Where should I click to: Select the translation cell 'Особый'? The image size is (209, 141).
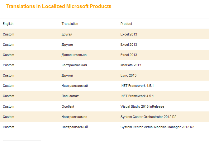click(x=68, y=106)
